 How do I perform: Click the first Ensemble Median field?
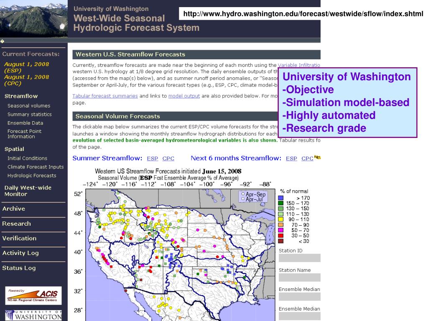pyautogui.click(x=299, y=297)
